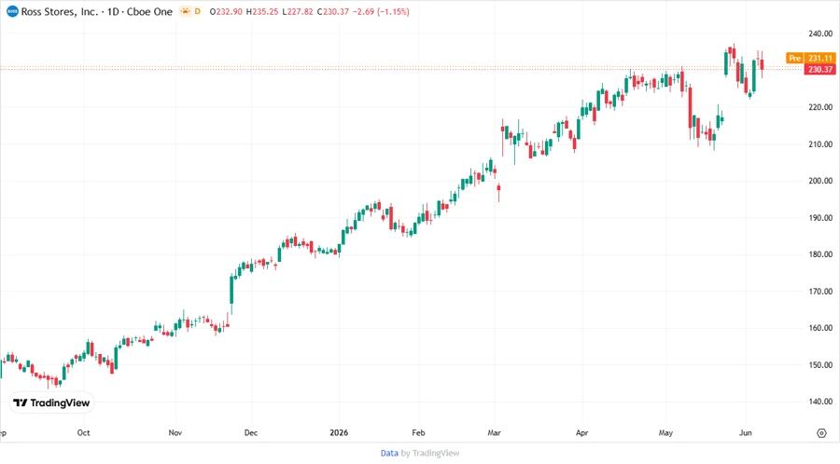Viewport: 840px width, 464px height.
Task: Open chart settings gear icon
Action: coord(821,433)
